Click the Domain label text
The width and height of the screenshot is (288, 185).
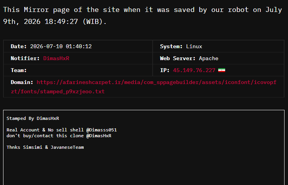22,82
